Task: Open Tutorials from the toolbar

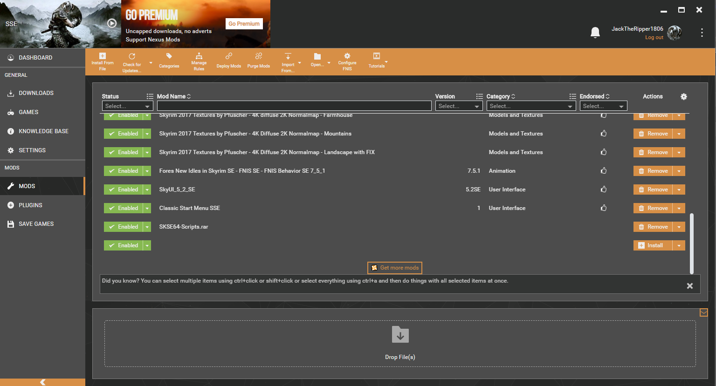Action: point(377,61)
